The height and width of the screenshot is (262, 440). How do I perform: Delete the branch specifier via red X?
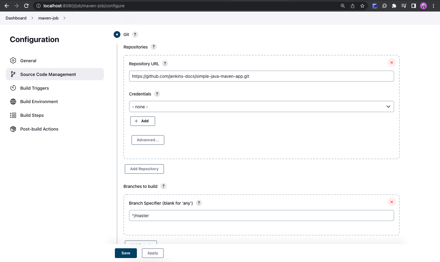click(x=391, y=202)
